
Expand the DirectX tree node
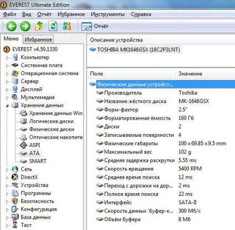pyautogui.click(x=7, y=177)
